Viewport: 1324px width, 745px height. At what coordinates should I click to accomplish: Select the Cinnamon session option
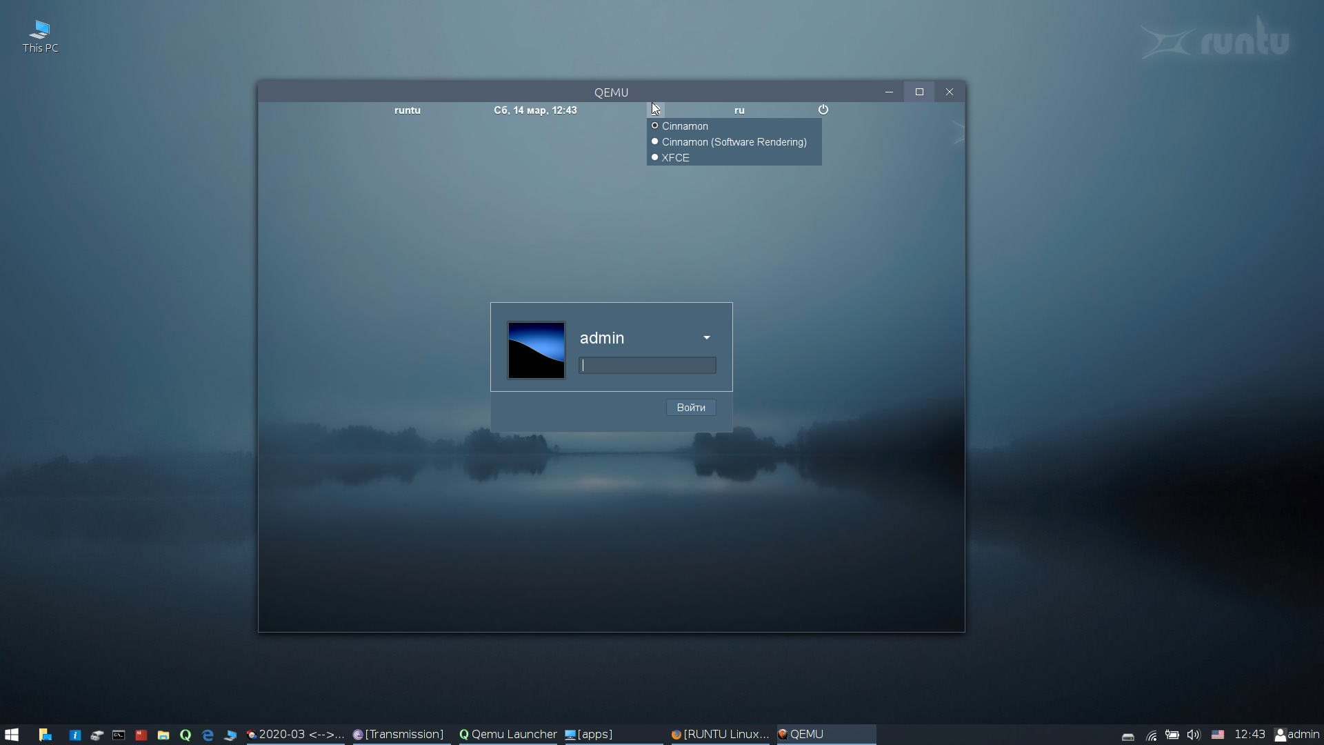point(734,126)
